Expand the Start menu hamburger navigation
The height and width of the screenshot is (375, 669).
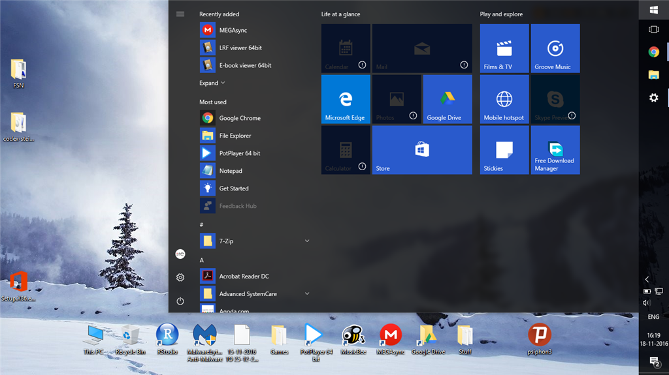pos(180,14)
